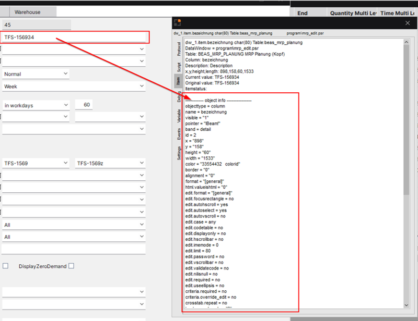Screen dimensions: 418x321
Task: Click the 'color = "33554432 colorid"' line
Action: pyautogui.click(x=213, y=164)
